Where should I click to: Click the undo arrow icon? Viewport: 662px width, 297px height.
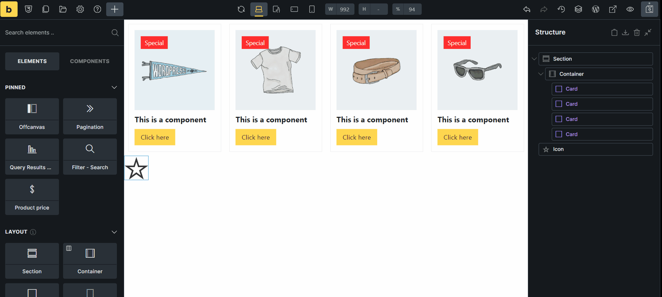(526, 9)
